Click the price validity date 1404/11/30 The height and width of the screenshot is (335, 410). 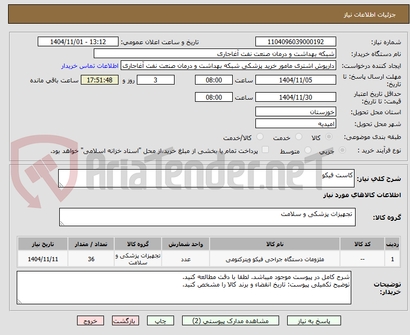[x=295, y=97]
